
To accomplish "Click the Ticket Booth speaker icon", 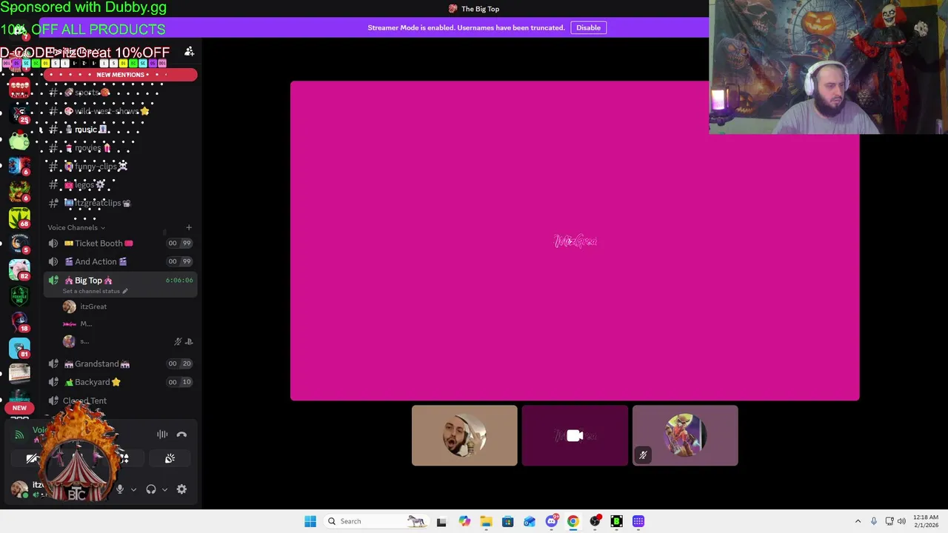I will click(x=53, y=243).
